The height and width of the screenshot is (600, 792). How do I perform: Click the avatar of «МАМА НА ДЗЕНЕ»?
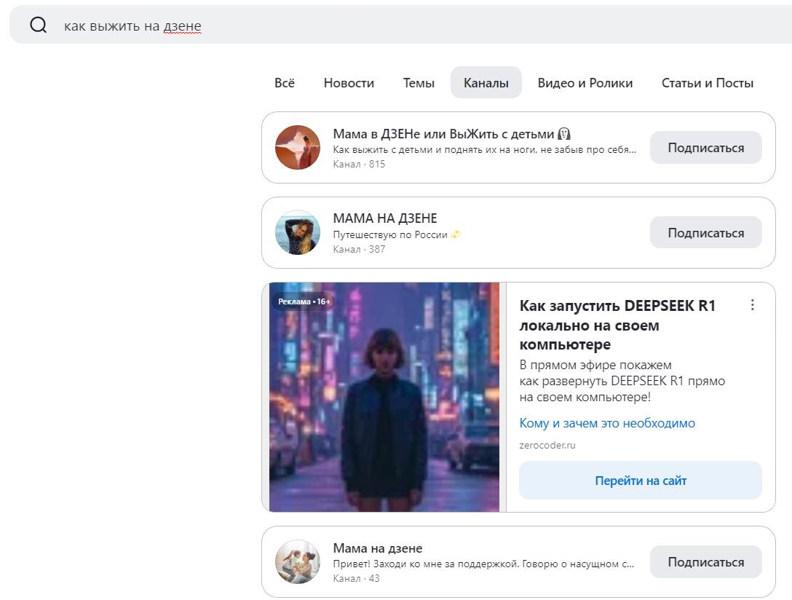(x=297, y=232)
